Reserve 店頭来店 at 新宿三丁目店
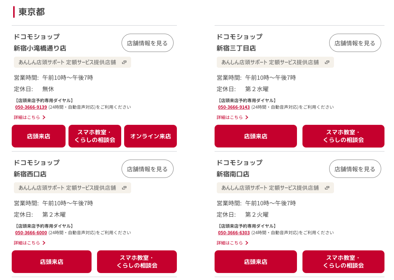Image resolution: width=394 pixels, height=280 pixels. coord(256,136)
